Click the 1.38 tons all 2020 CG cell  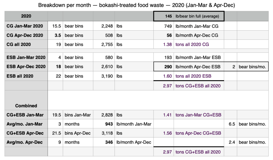pos(164,44)
